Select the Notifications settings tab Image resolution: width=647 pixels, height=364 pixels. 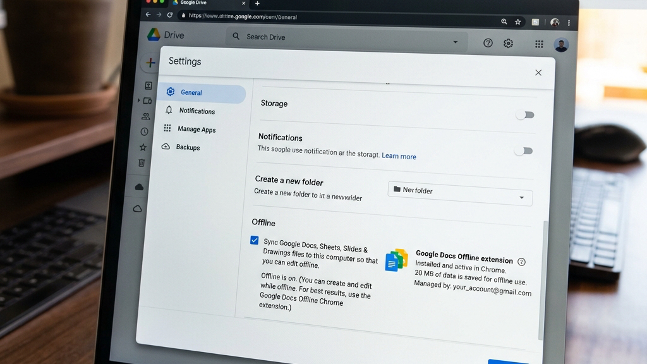pos(197,111)
